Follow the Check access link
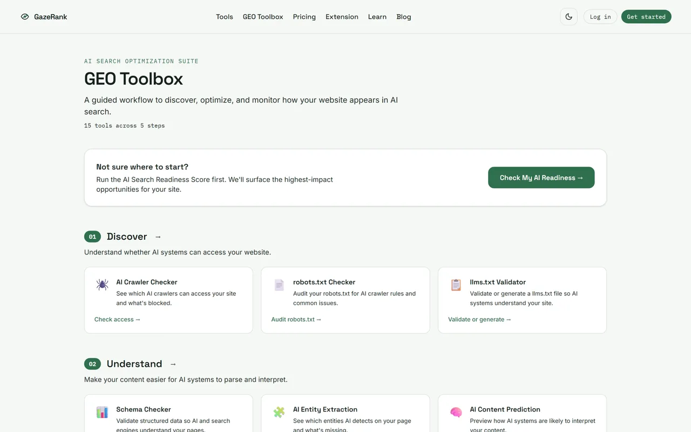The height and width of the screenshot is (432, 691). pos(118,319)
